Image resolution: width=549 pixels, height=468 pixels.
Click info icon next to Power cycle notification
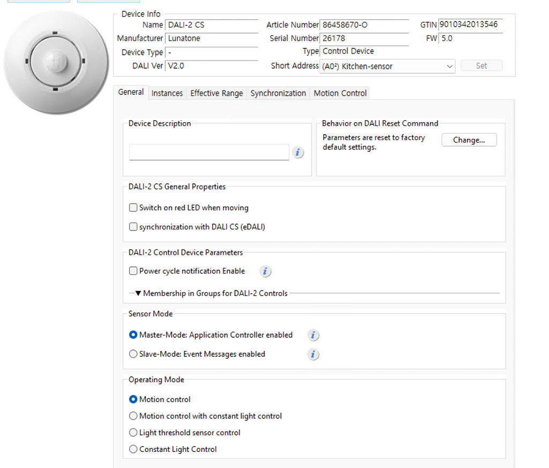[265, 271]
